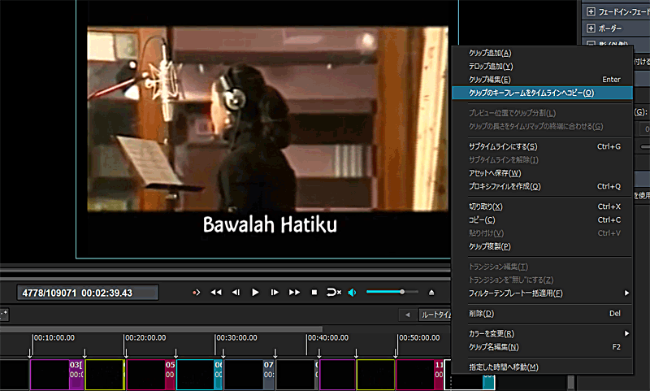Click the frame counter timecode field
This screenshot has width=650, height=391.
tap(88, 293)
